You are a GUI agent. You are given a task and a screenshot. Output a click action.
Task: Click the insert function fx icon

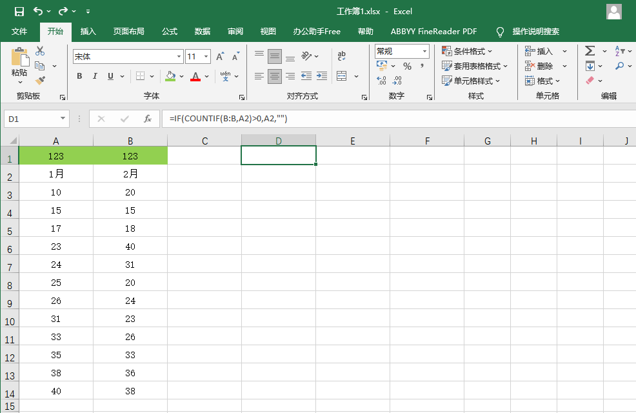click(x=148, y=119)
